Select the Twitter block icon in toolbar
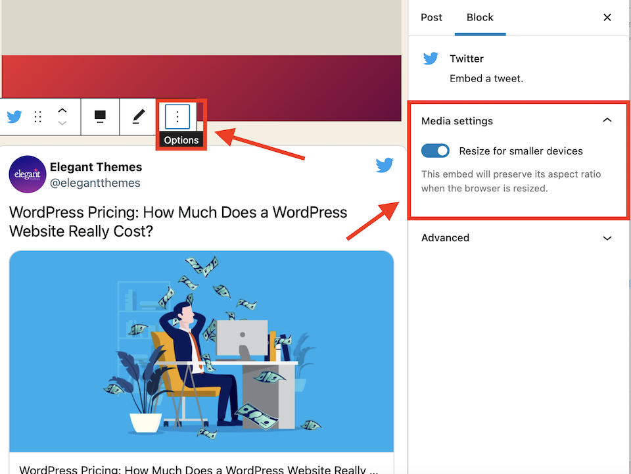The width and height of the screenshot is (631, 474). click(x=14, y=116)
